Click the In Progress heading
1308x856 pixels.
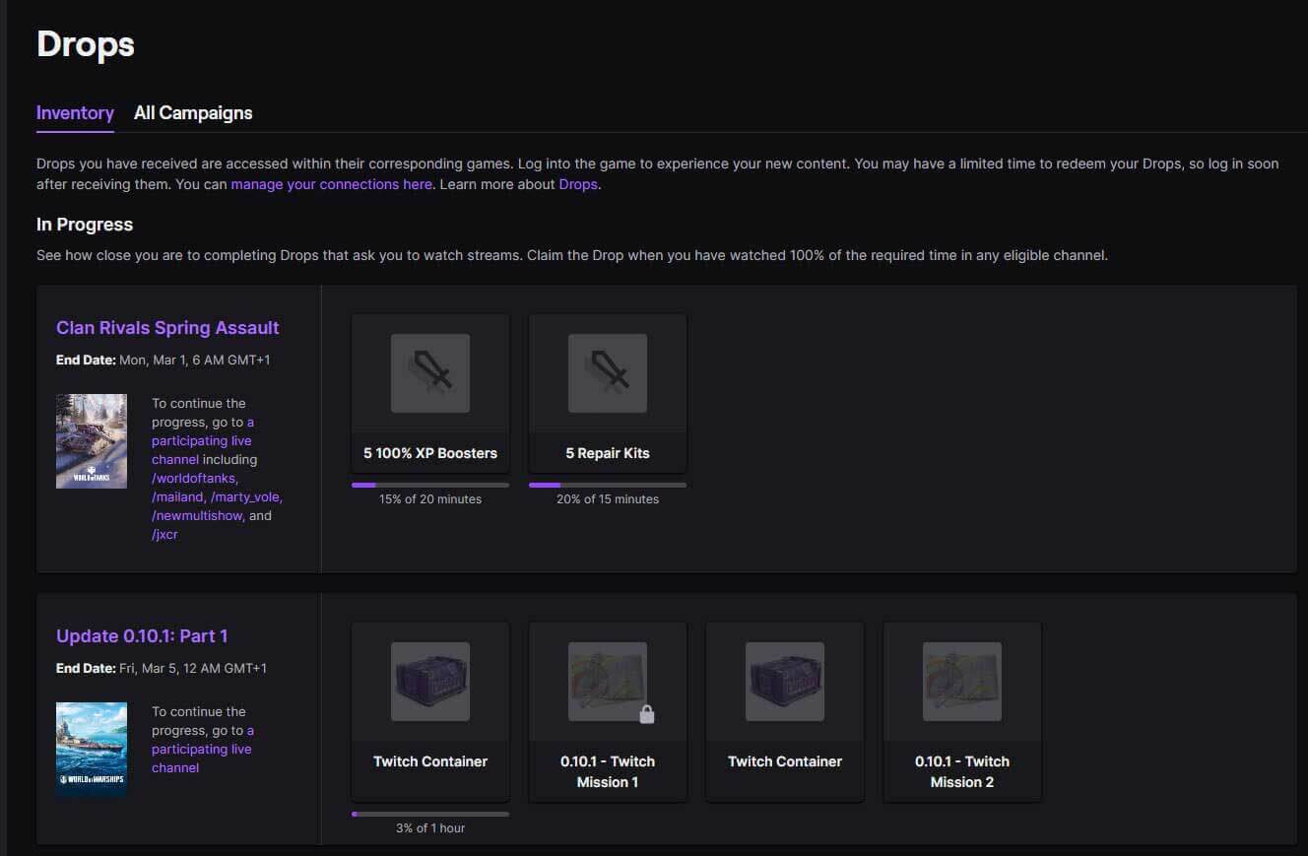coord(85,225)
